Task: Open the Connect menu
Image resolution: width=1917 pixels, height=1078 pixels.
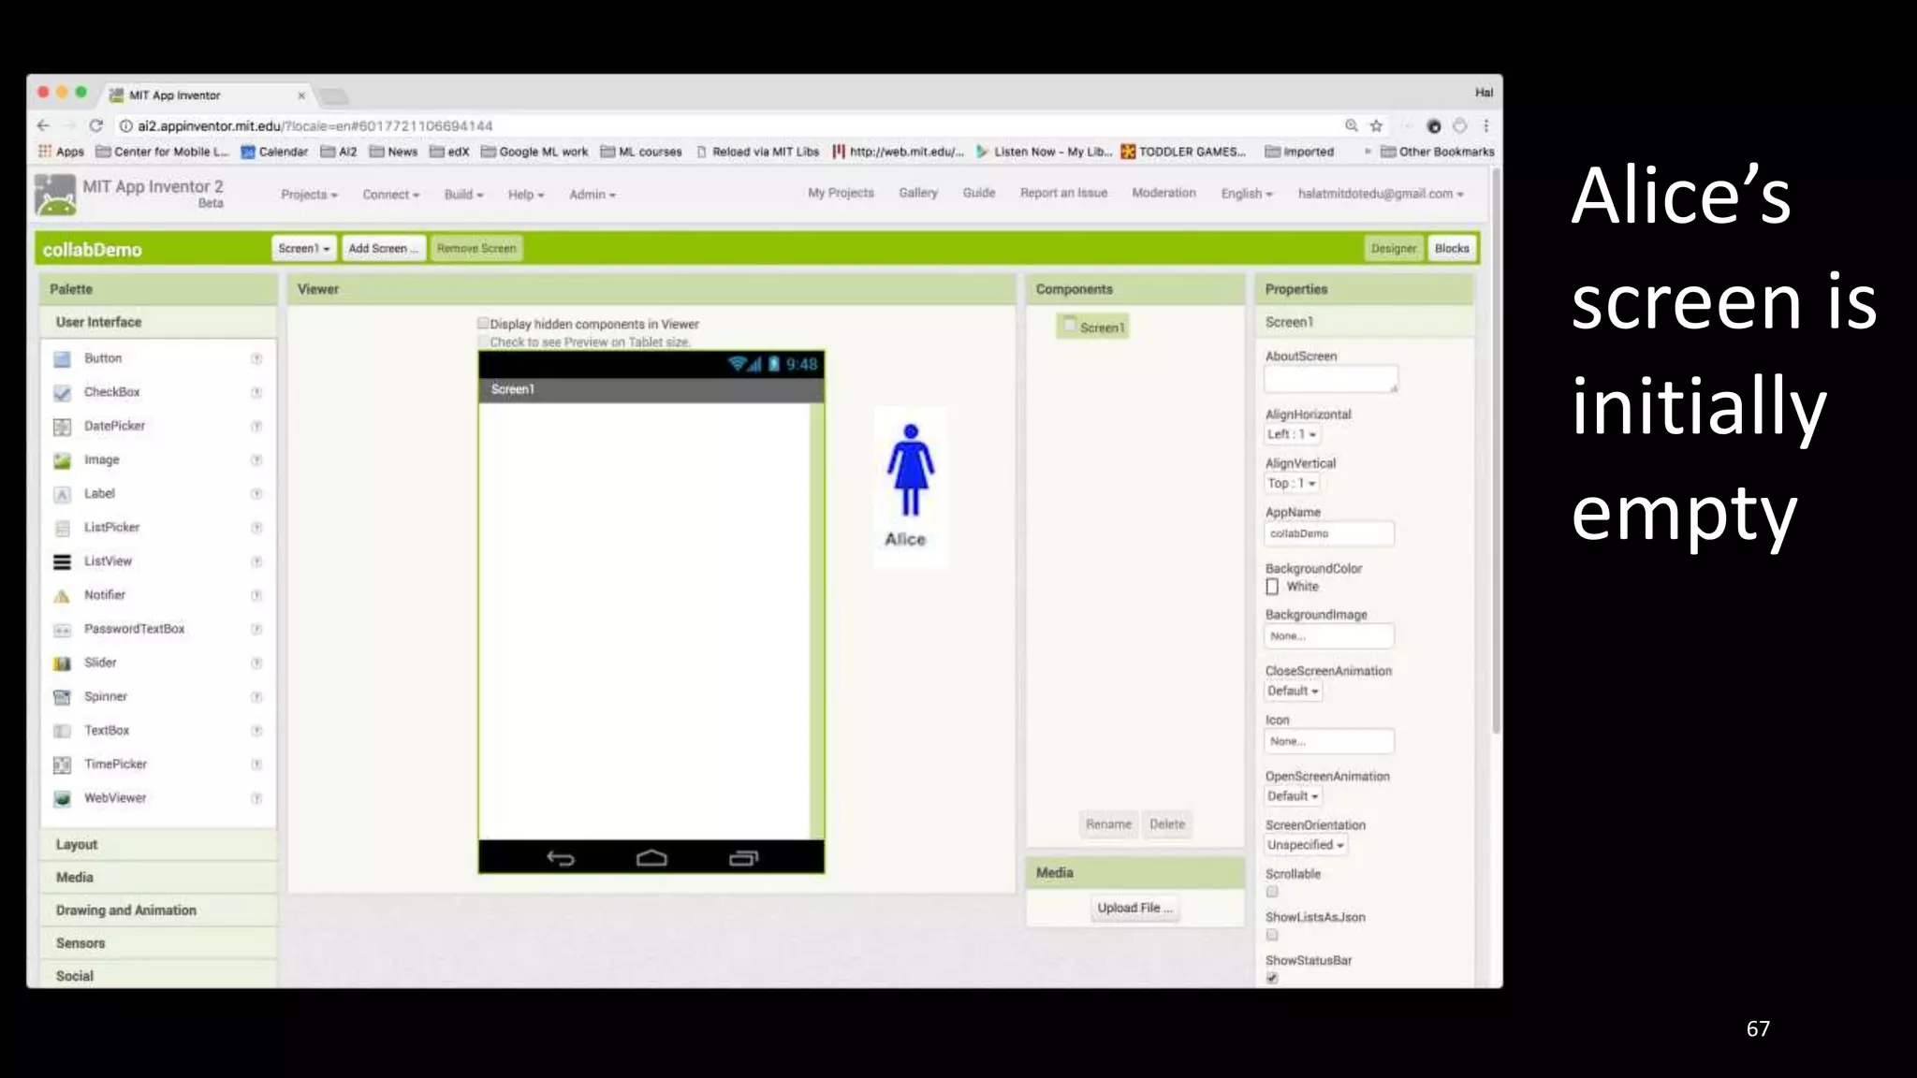Action: (x=390, y=195)
